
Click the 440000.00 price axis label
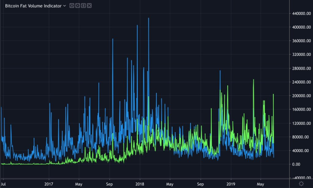(301, 13)
